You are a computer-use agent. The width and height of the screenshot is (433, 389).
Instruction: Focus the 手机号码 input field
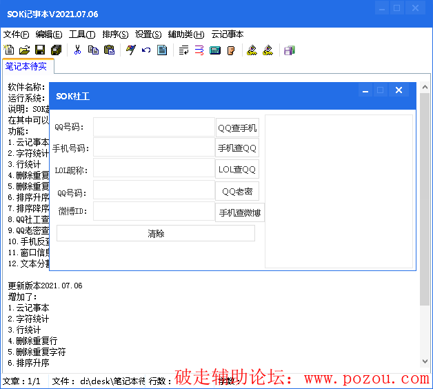coord(154,148)
